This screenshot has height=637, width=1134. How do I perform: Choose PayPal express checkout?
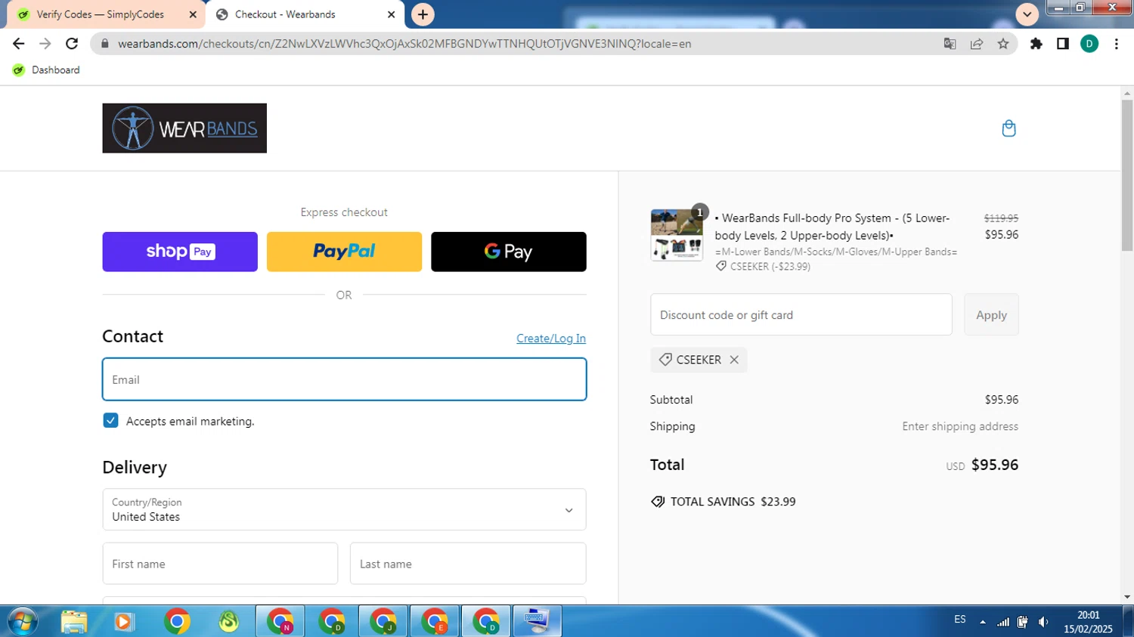pos(344,252)
